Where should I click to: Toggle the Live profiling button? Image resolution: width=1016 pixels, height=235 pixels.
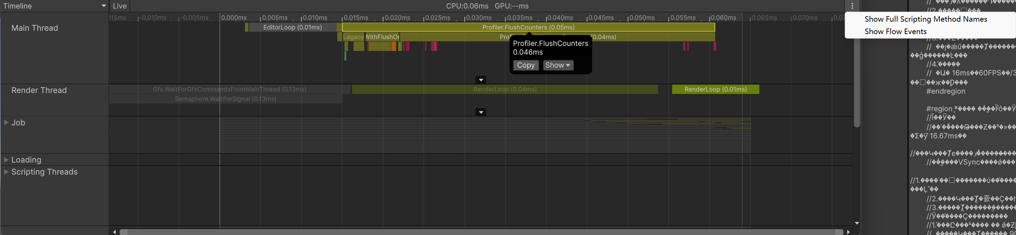pyautogui.click(x=120, y=6)
